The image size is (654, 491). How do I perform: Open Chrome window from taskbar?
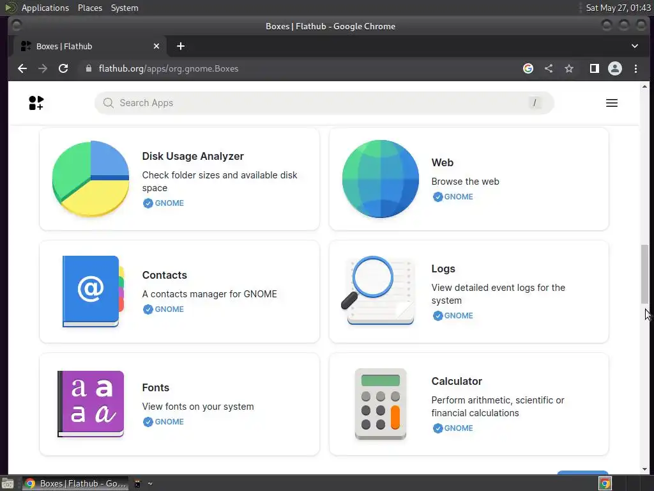tap(75, 483)
